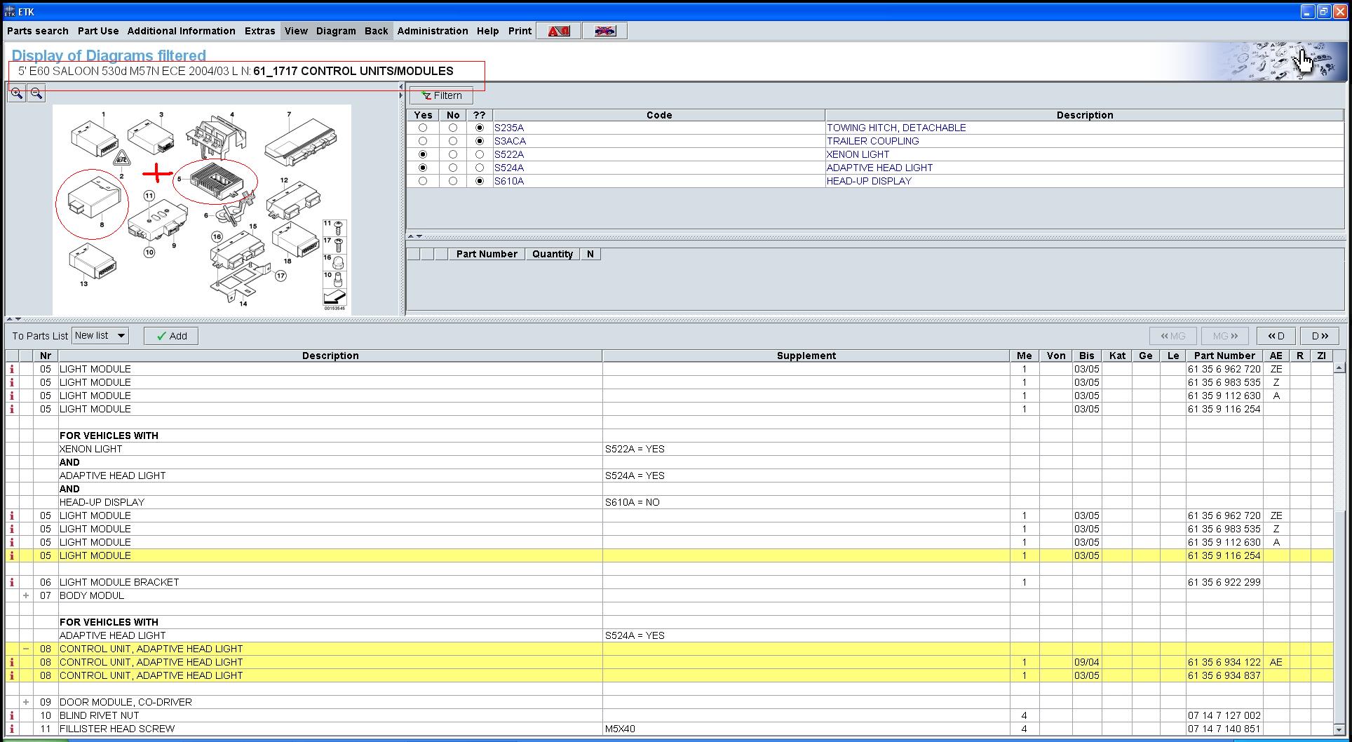This screenshot has height=742, width=1352.
Task: Select Yes for S235A Towing Hitch
Action: tap(422, 128)
